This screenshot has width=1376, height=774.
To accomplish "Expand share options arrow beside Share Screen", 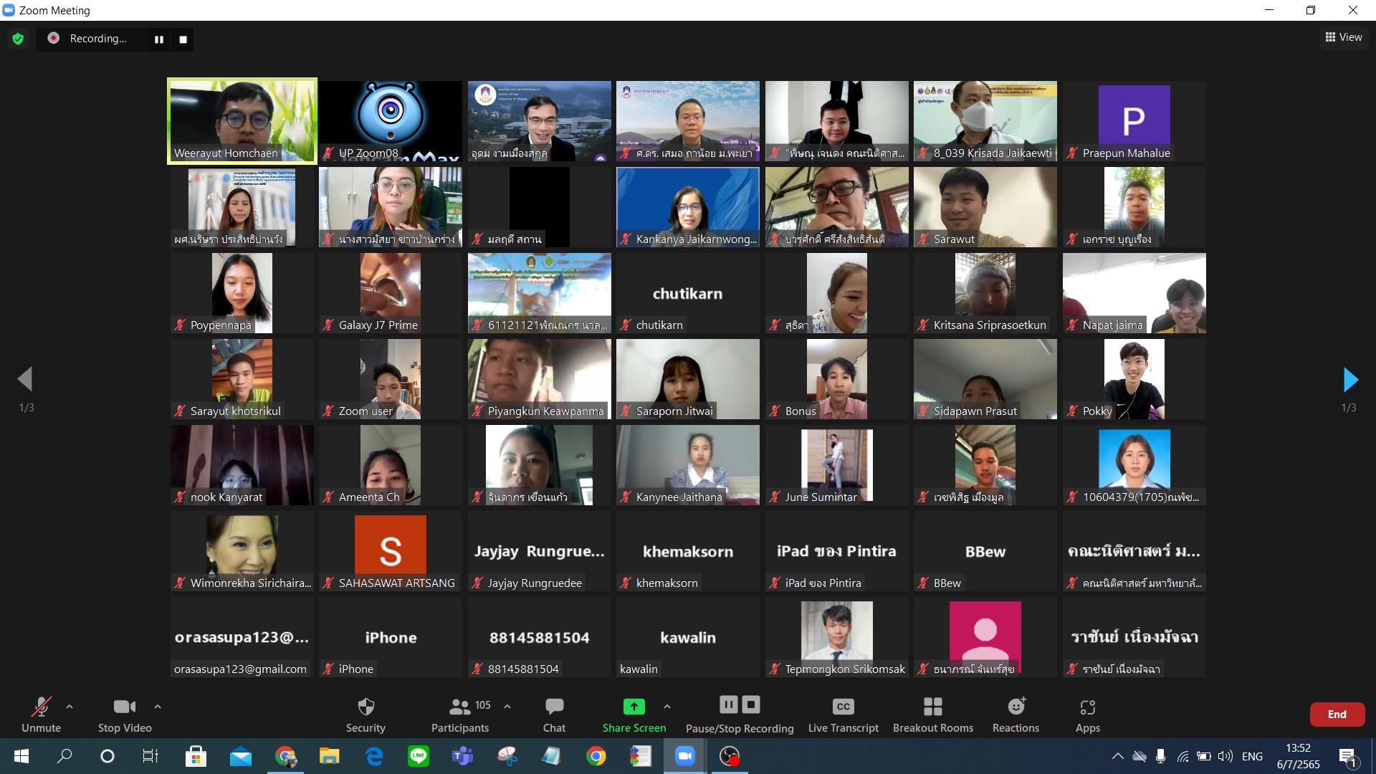I will pyautogui.click(x=667, y=707).
